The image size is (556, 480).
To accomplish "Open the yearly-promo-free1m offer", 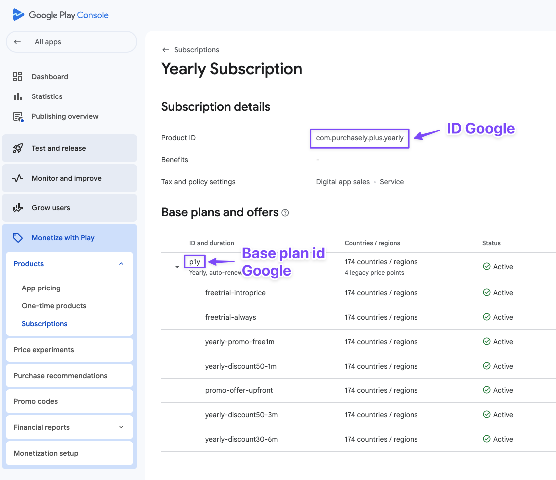I will tap(239, 342).
